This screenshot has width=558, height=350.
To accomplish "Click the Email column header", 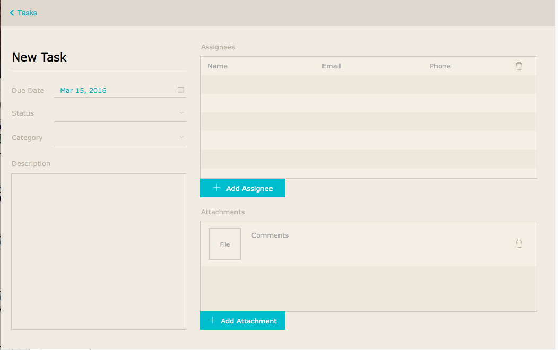I will [331, 66].
